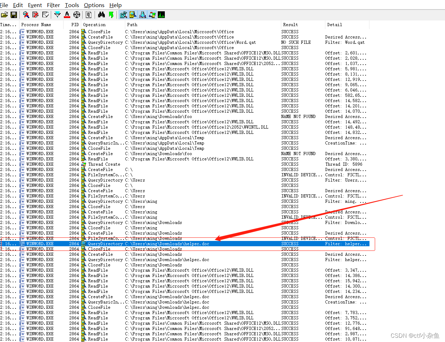Click the 'Offset: 148,48...' detail cell
This screenshot has width=445, height=342.
pos(346,127)
